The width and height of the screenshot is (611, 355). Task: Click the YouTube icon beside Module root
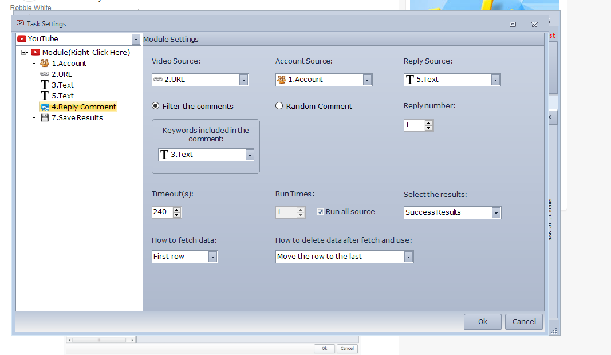(x=36, y=52)
